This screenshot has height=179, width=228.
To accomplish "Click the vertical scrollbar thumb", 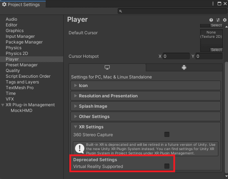I will point(226,118).
